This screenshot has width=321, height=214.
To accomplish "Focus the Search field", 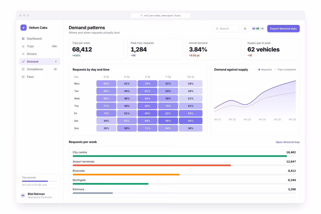I will [226, 29].
